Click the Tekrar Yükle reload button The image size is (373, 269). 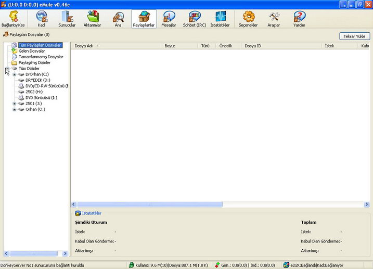[x=354, y=36]
